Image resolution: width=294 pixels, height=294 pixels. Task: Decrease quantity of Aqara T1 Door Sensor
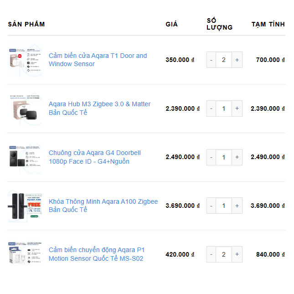pos(211,60)
